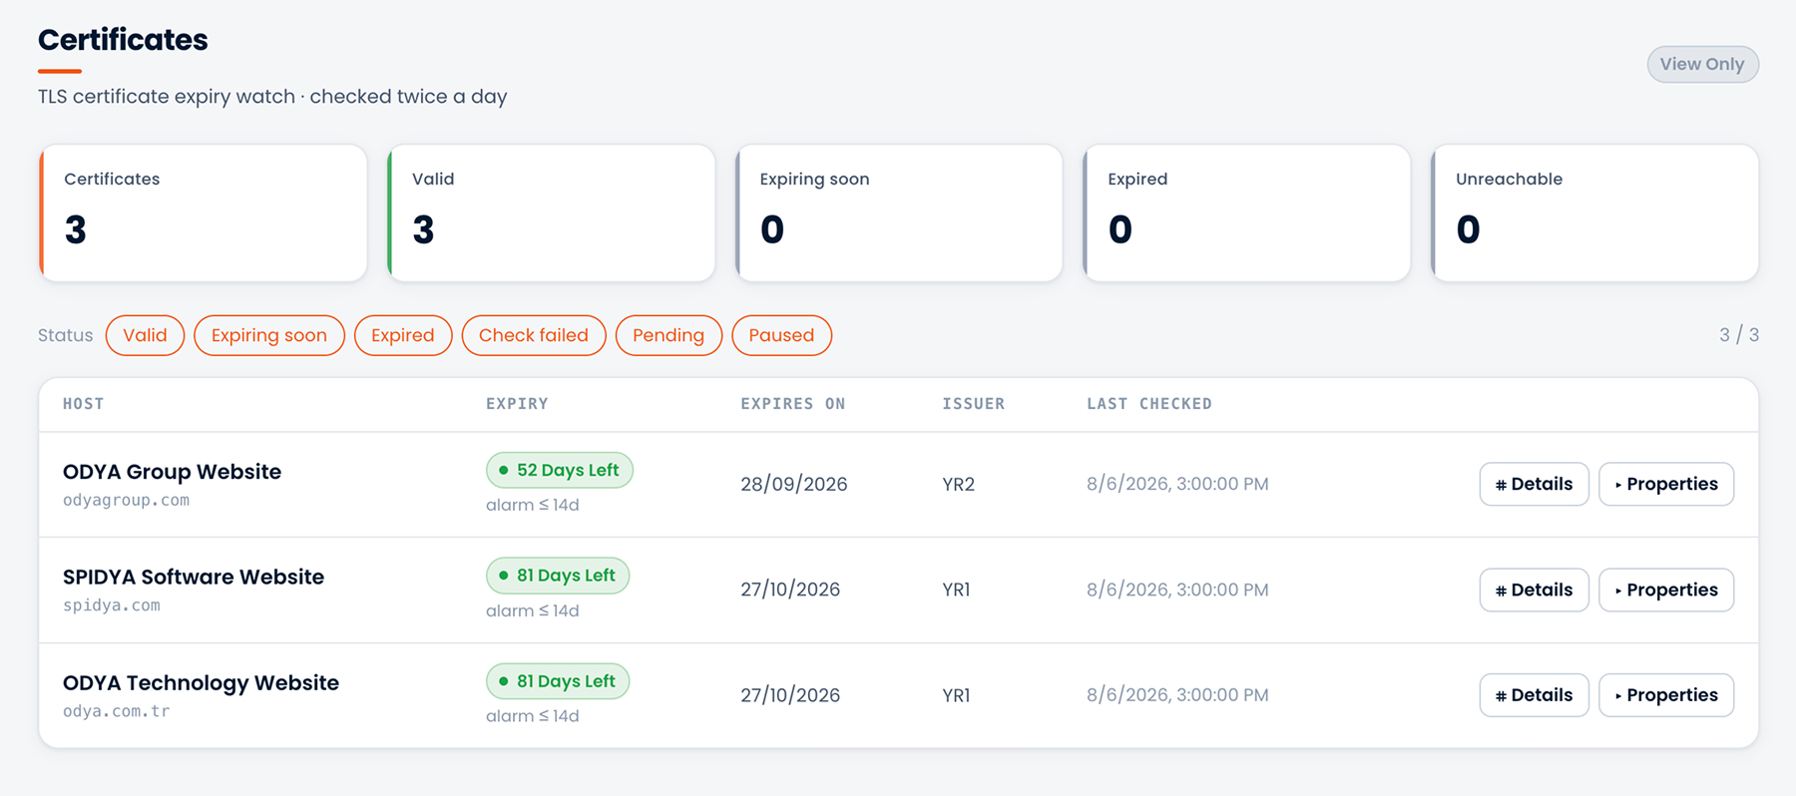Screen dimensions: 1796x796
Task: Click the 3 / 3 result counter
Action: click(x=1739, y=335)
